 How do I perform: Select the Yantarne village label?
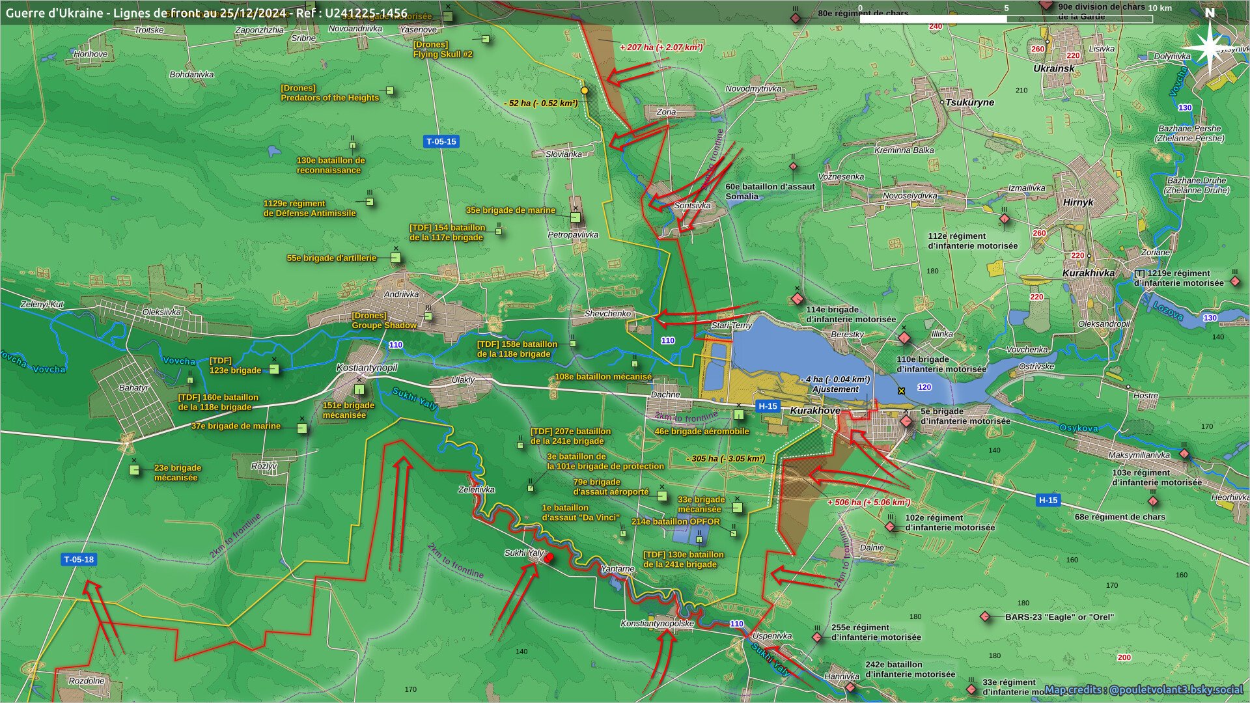(x=617, y=568)
